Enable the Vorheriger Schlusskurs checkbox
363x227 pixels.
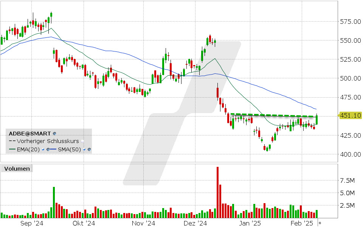83,141
